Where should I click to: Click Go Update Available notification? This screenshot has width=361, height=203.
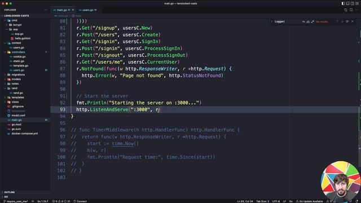click(x=309, y=201)
